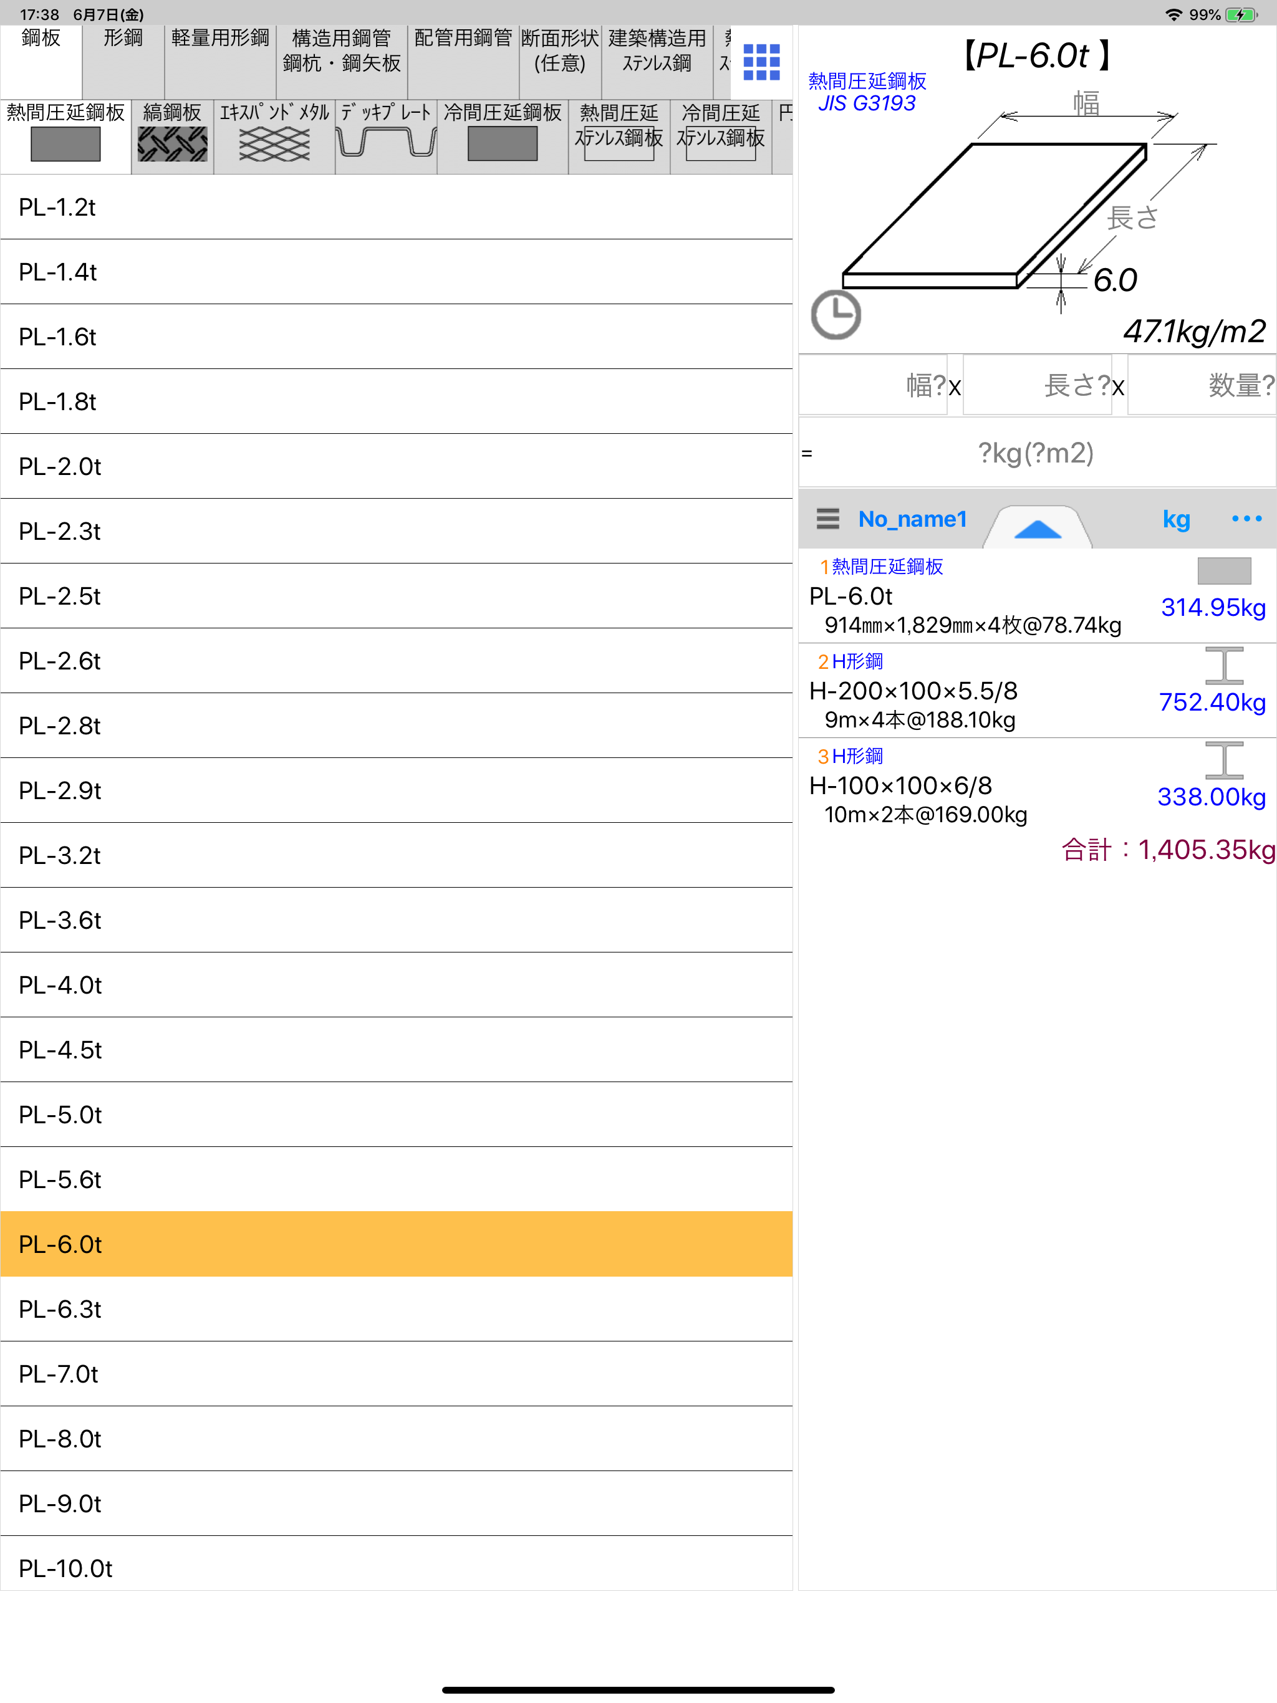
Task: Select PL-2.5t thickness row
Action: pyautogui.click(x=397, y=596)
